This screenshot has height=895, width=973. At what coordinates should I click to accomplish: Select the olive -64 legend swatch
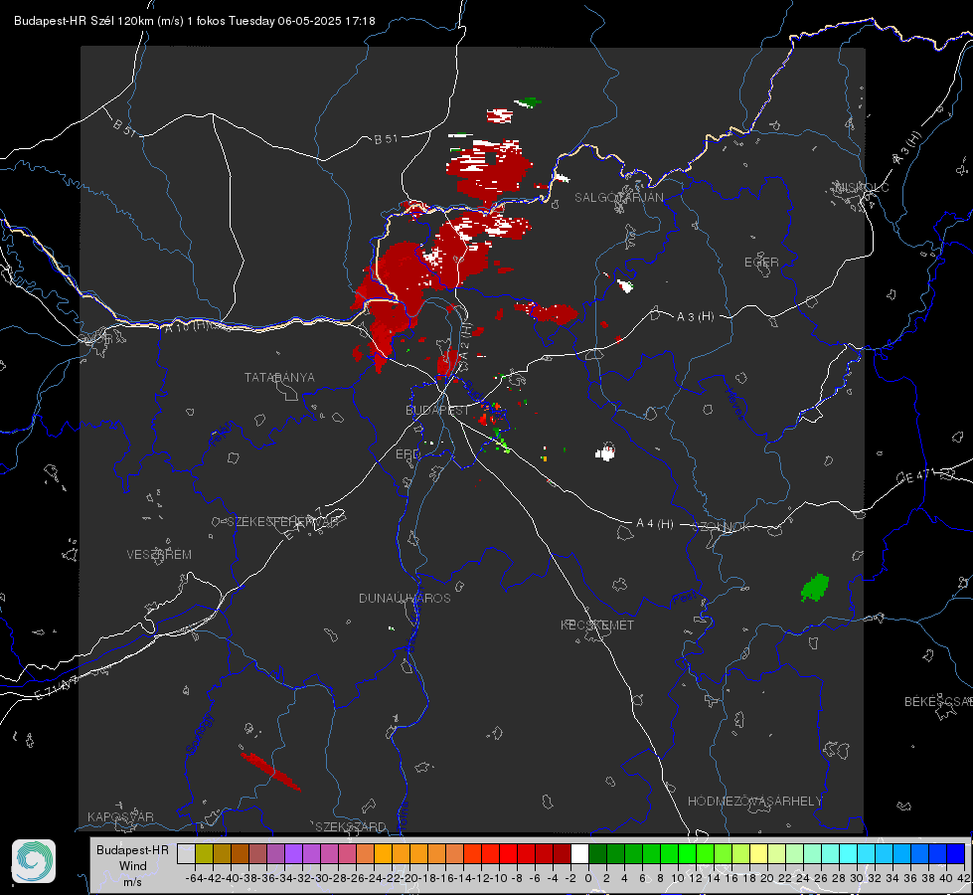tap(204, 853)
